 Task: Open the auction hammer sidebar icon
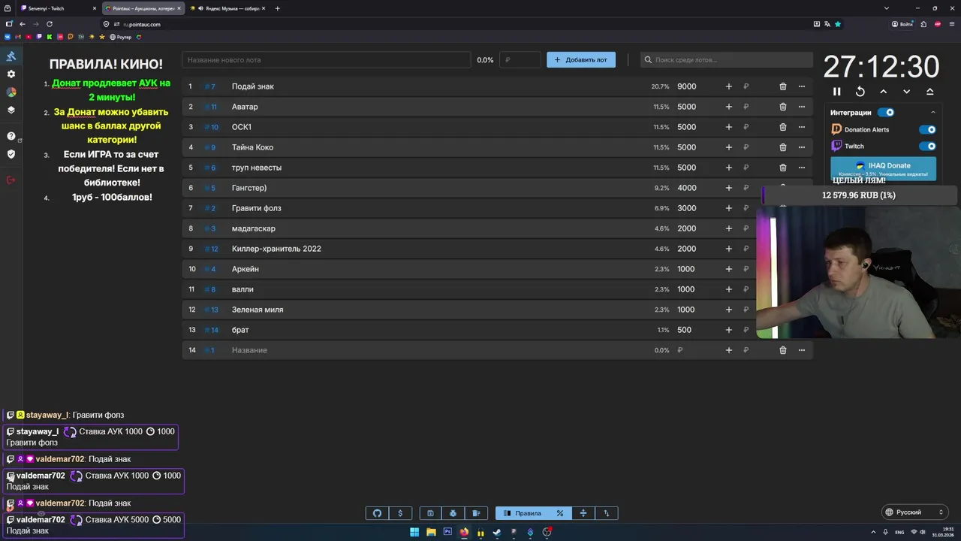(x=11, y=56)
